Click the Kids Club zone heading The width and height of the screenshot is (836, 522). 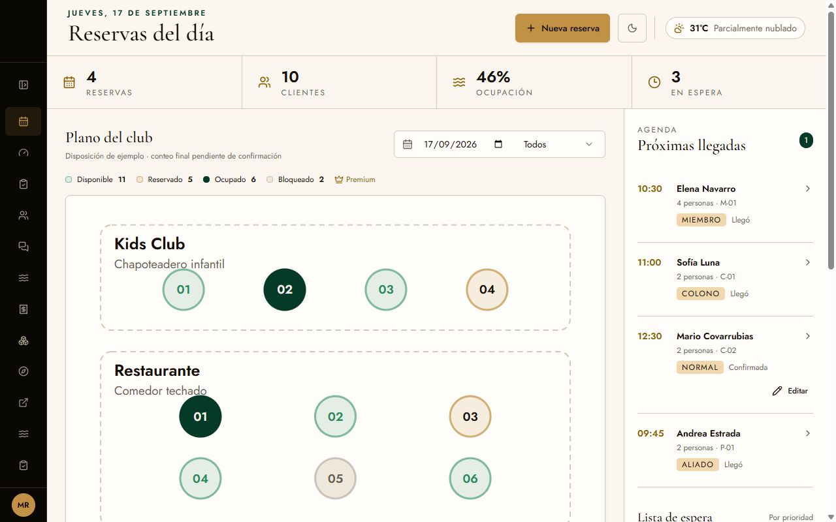coord(150,243)
